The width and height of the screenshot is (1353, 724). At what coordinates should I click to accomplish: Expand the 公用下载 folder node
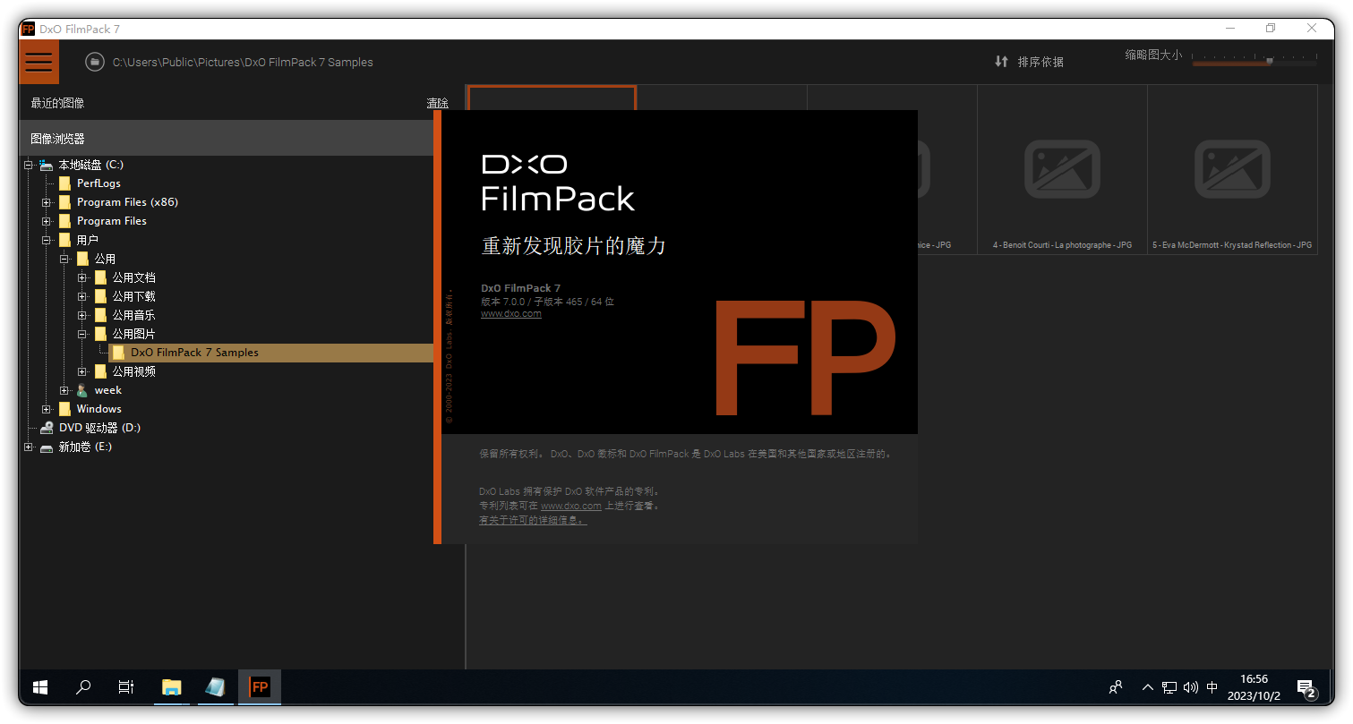(x=82, y=296)
